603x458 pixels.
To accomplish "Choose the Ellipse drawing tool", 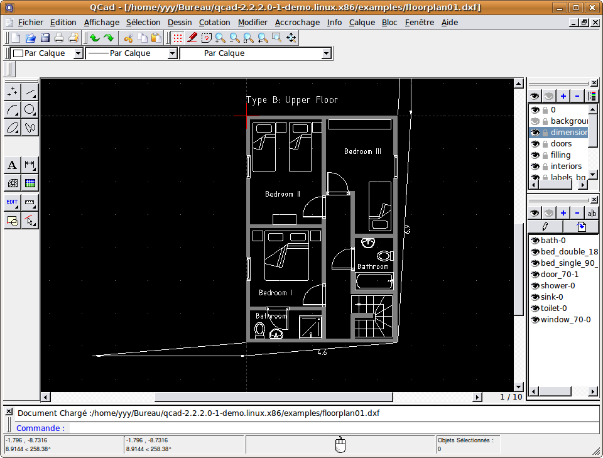I will 12,128.
